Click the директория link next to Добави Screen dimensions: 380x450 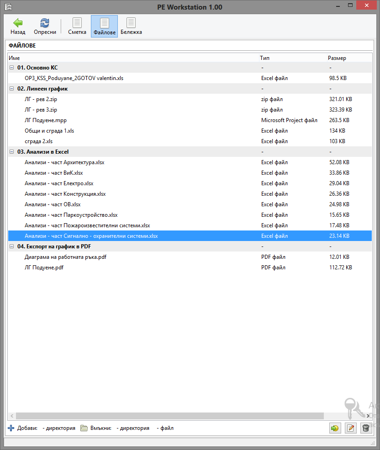[x=59, y=429]
